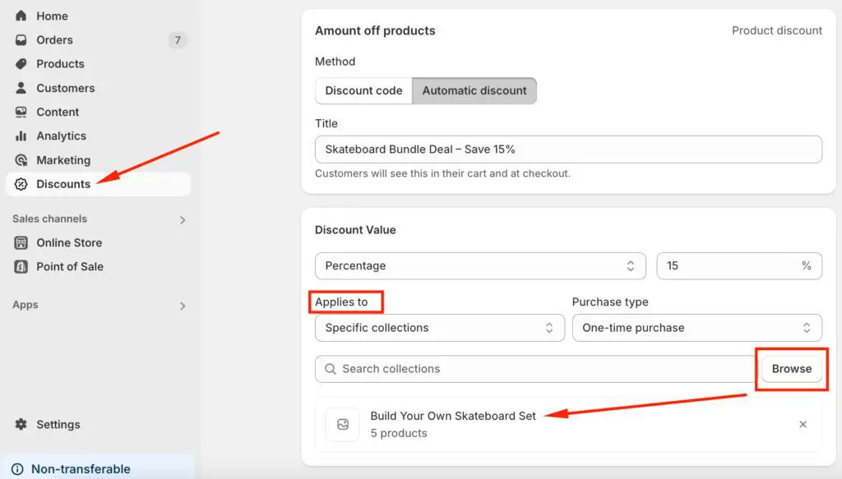Viewport: 842px width, 479px height.
Task: Open the Percentage discount type dropdown
Action: pos(481,265)
